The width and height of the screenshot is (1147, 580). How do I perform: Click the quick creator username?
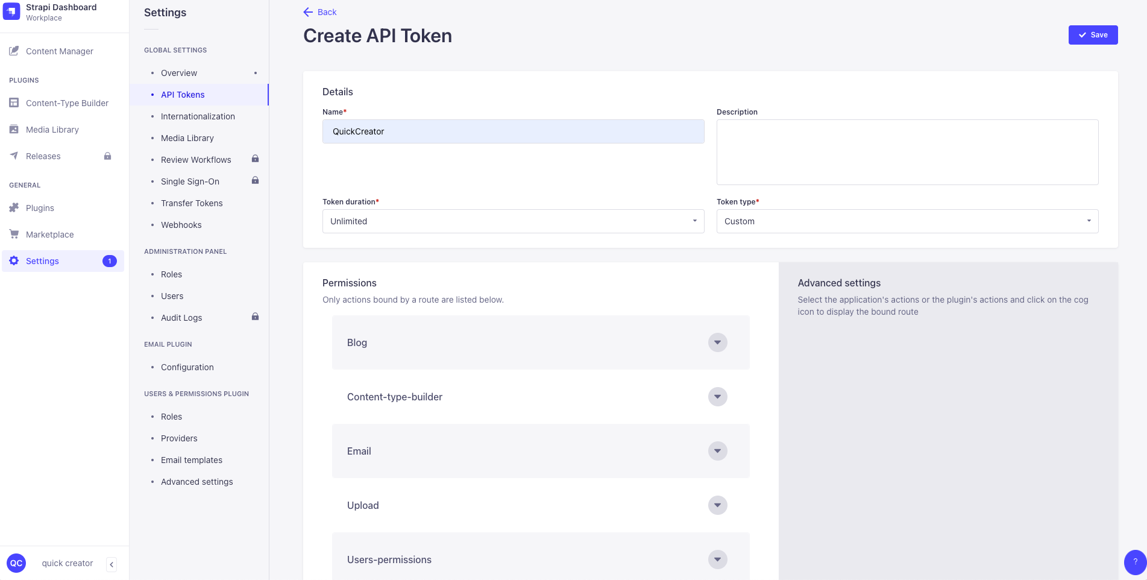coord(68,563)
